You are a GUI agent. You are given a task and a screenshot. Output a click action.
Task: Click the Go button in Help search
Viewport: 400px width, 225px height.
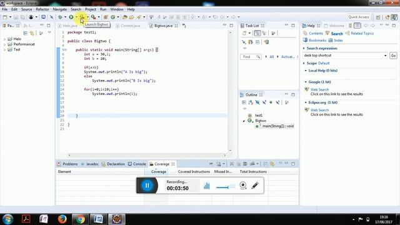tap(393, 56)
